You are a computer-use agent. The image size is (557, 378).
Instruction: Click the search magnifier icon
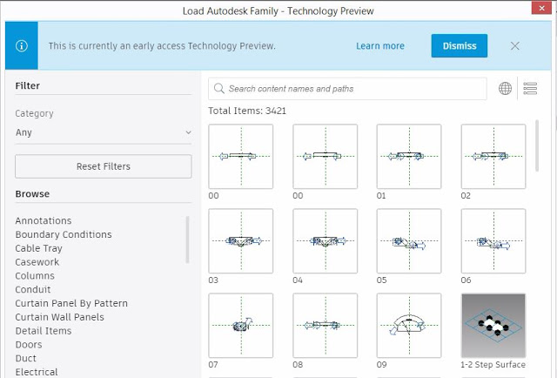tap(218, 89)
